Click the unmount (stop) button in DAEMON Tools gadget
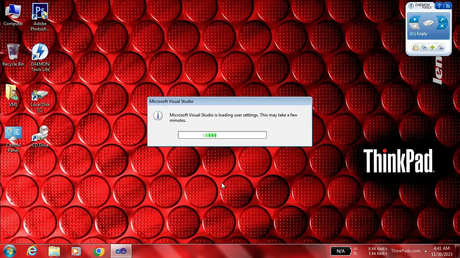 [415, 26]
